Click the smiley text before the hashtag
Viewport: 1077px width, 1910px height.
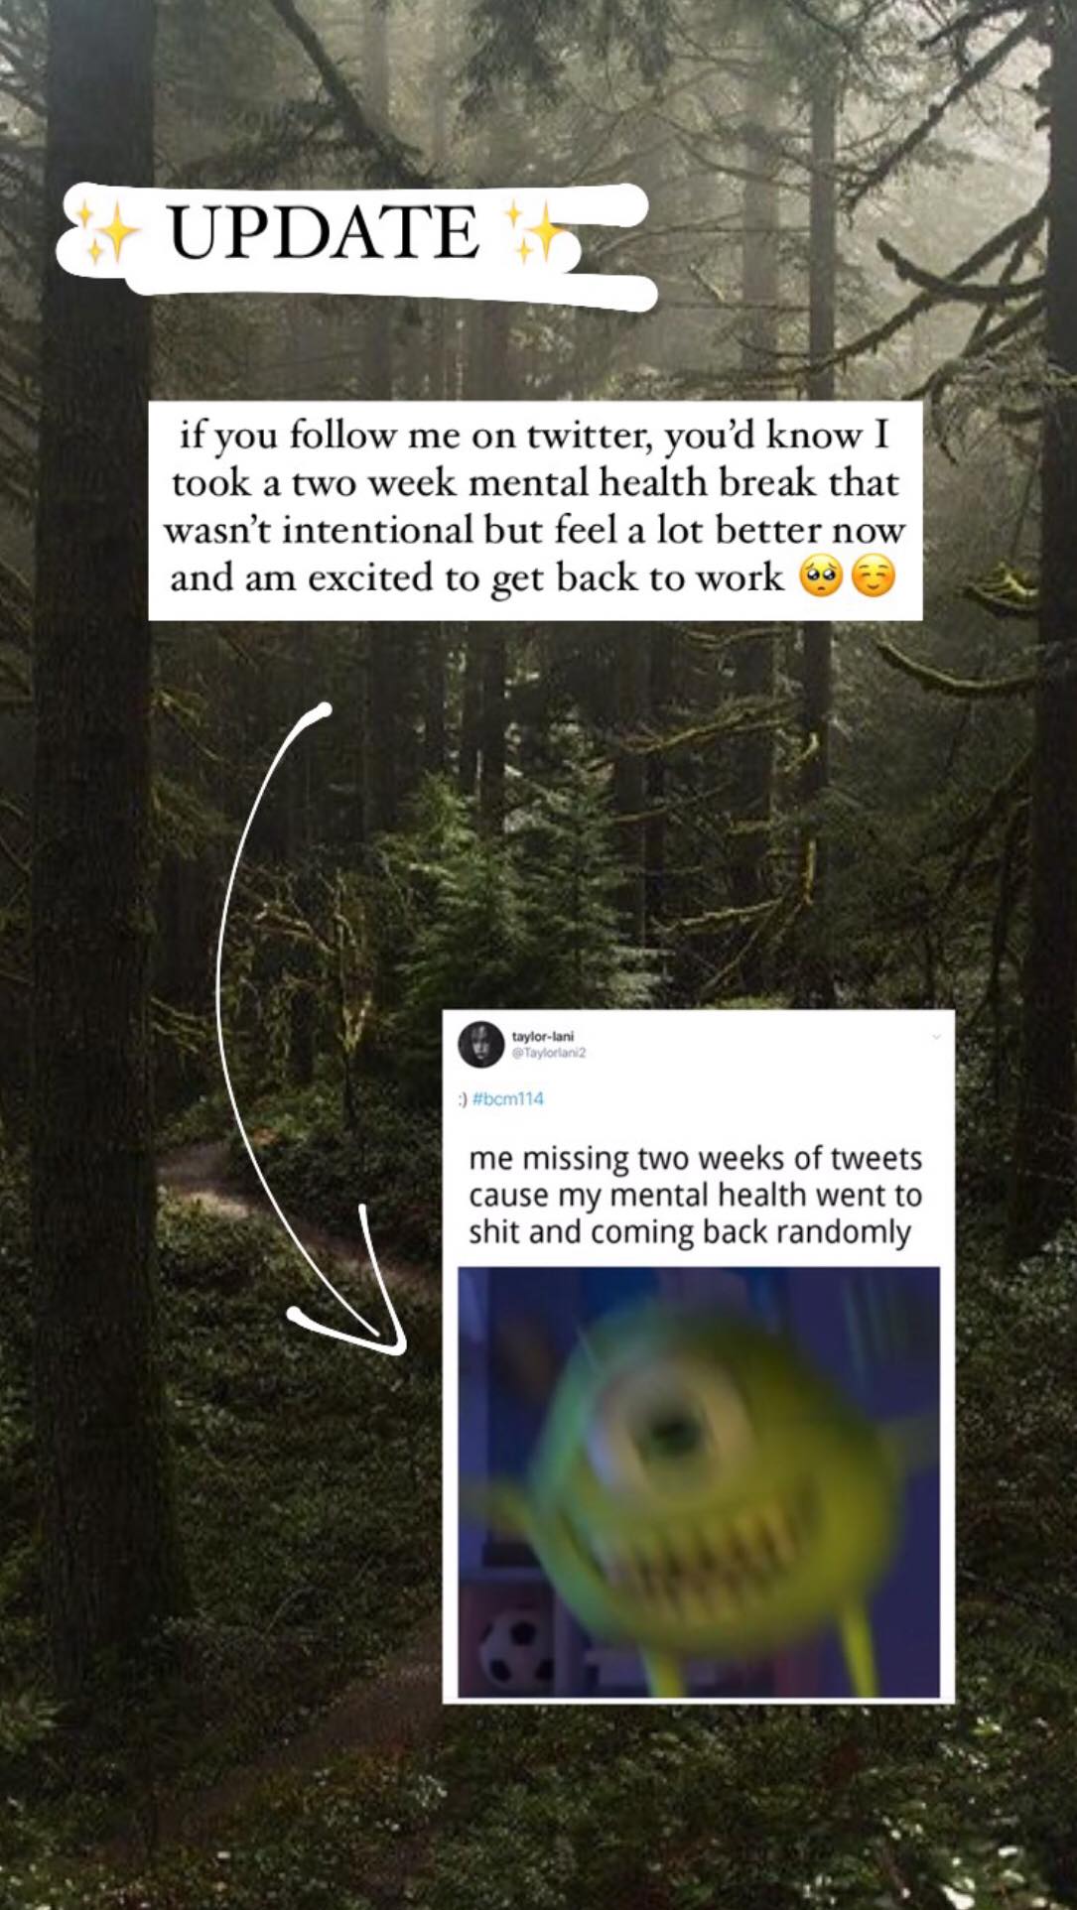463,1099
